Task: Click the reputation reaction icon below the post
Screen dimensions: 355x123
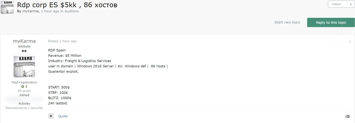Action: (x=347, y=116)
